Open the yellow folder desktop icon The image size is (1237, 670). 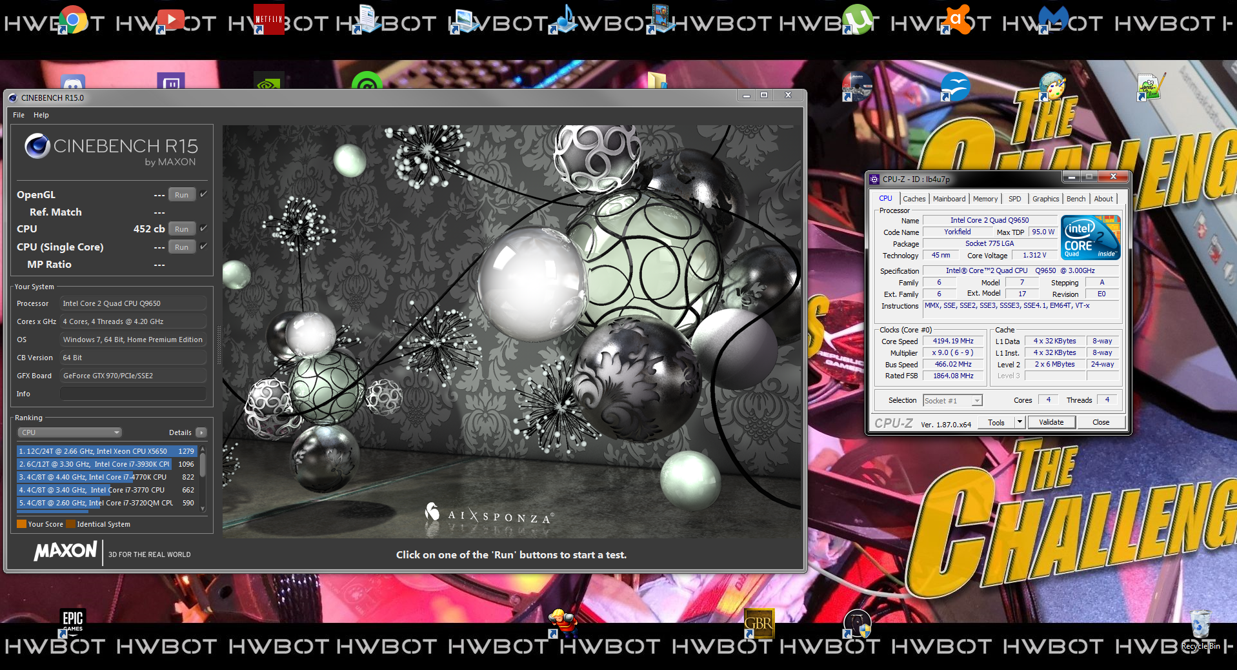click(x=657, y=80)
